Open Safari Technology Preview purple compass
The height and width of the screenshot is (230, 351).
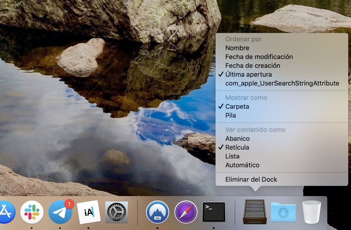tap(186, 212)
